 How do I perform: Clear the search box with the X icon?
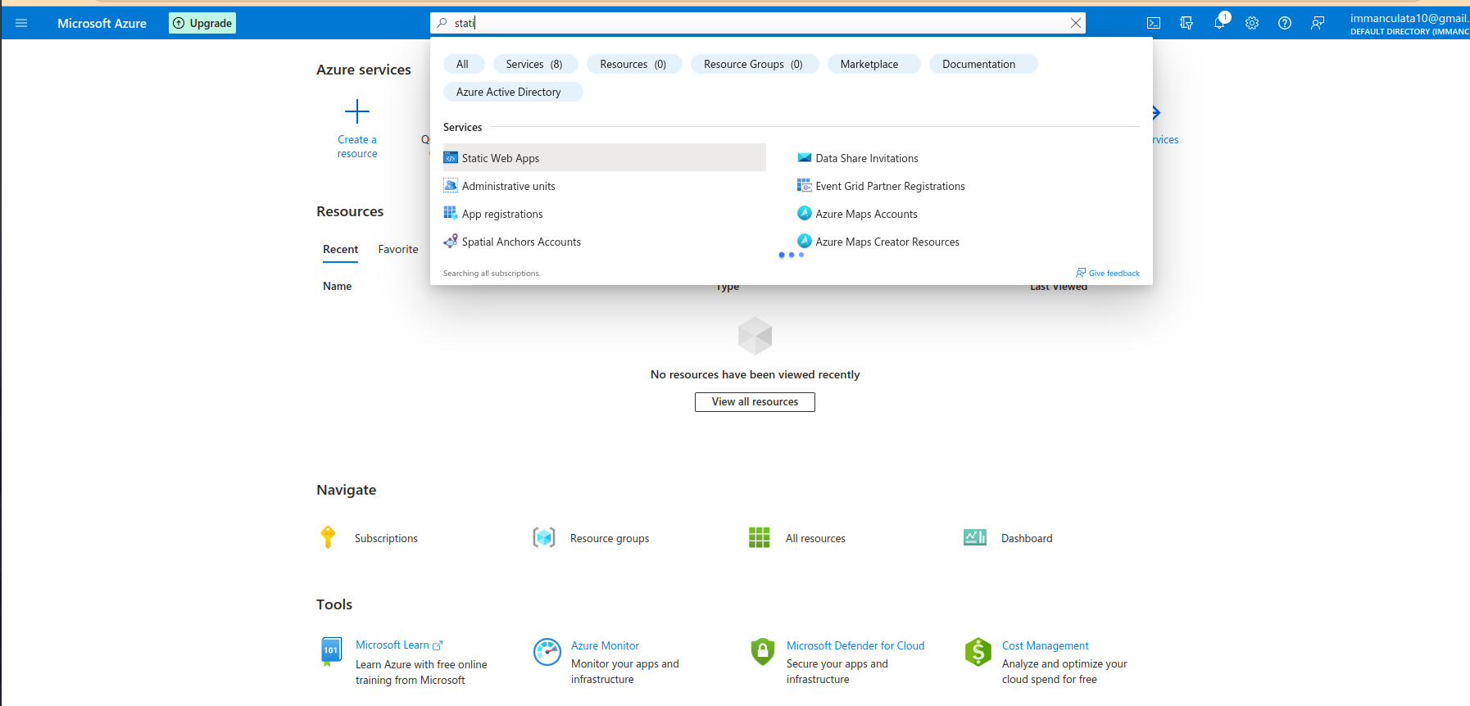1076,23
